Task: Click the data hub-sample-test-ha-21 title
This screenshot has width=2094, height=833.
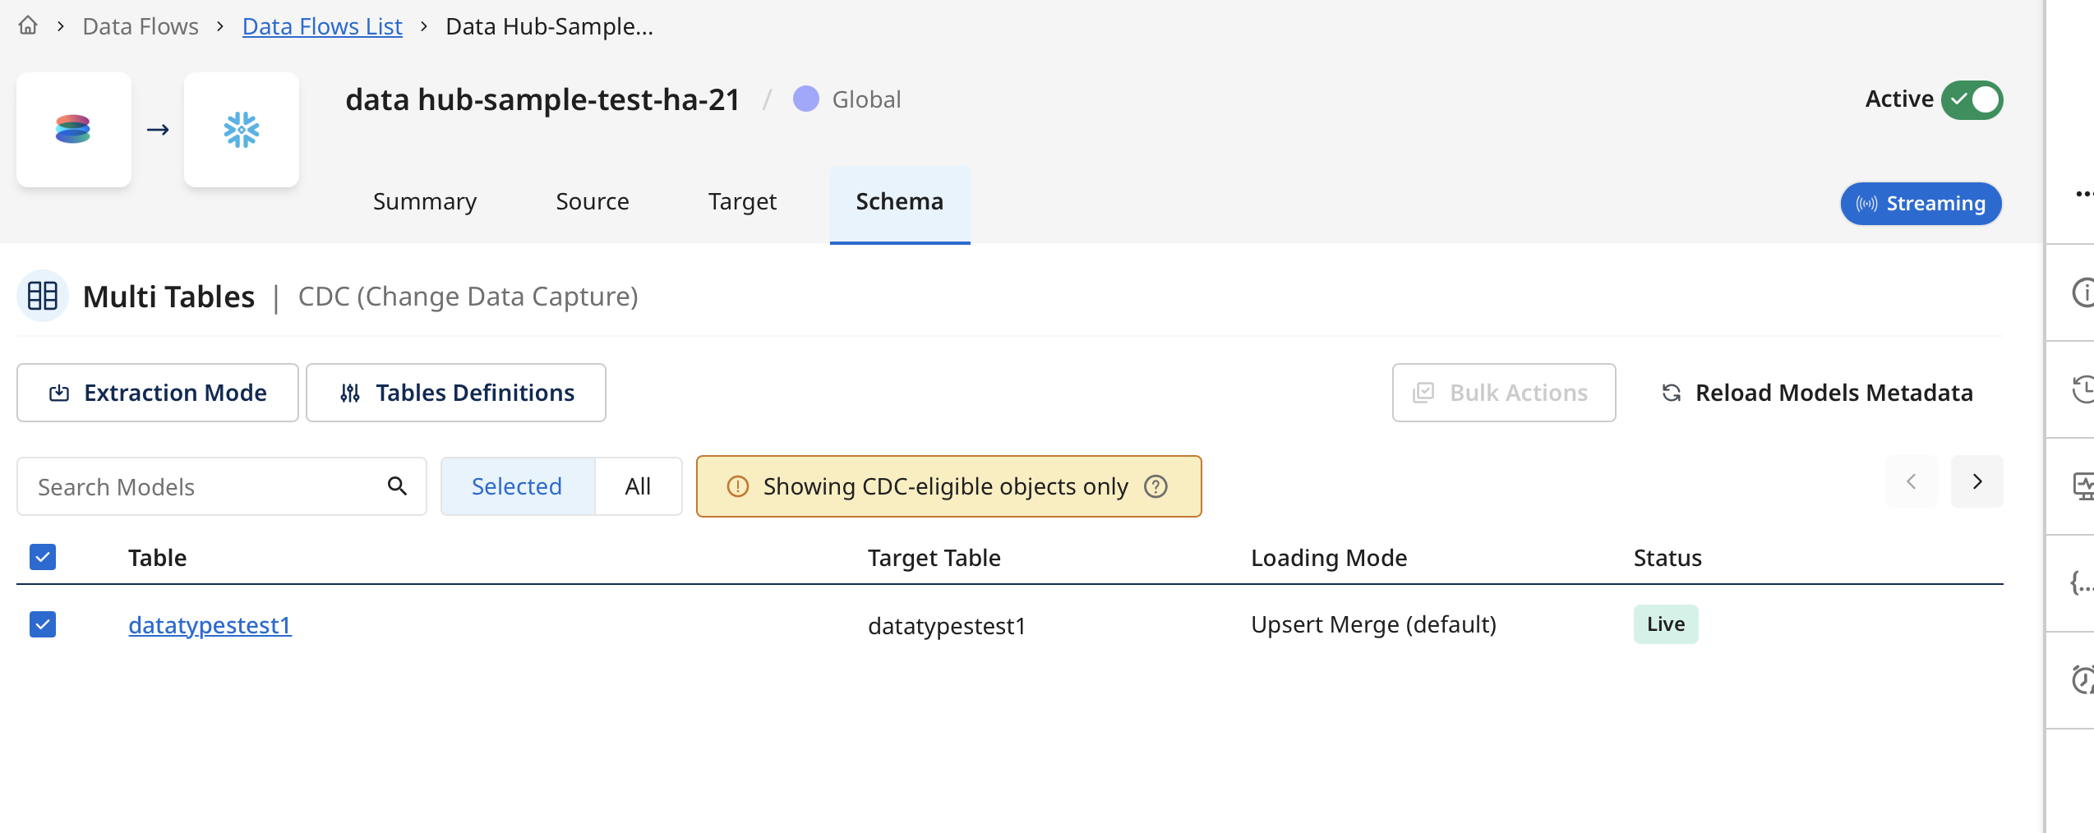Action: (542, 99)
